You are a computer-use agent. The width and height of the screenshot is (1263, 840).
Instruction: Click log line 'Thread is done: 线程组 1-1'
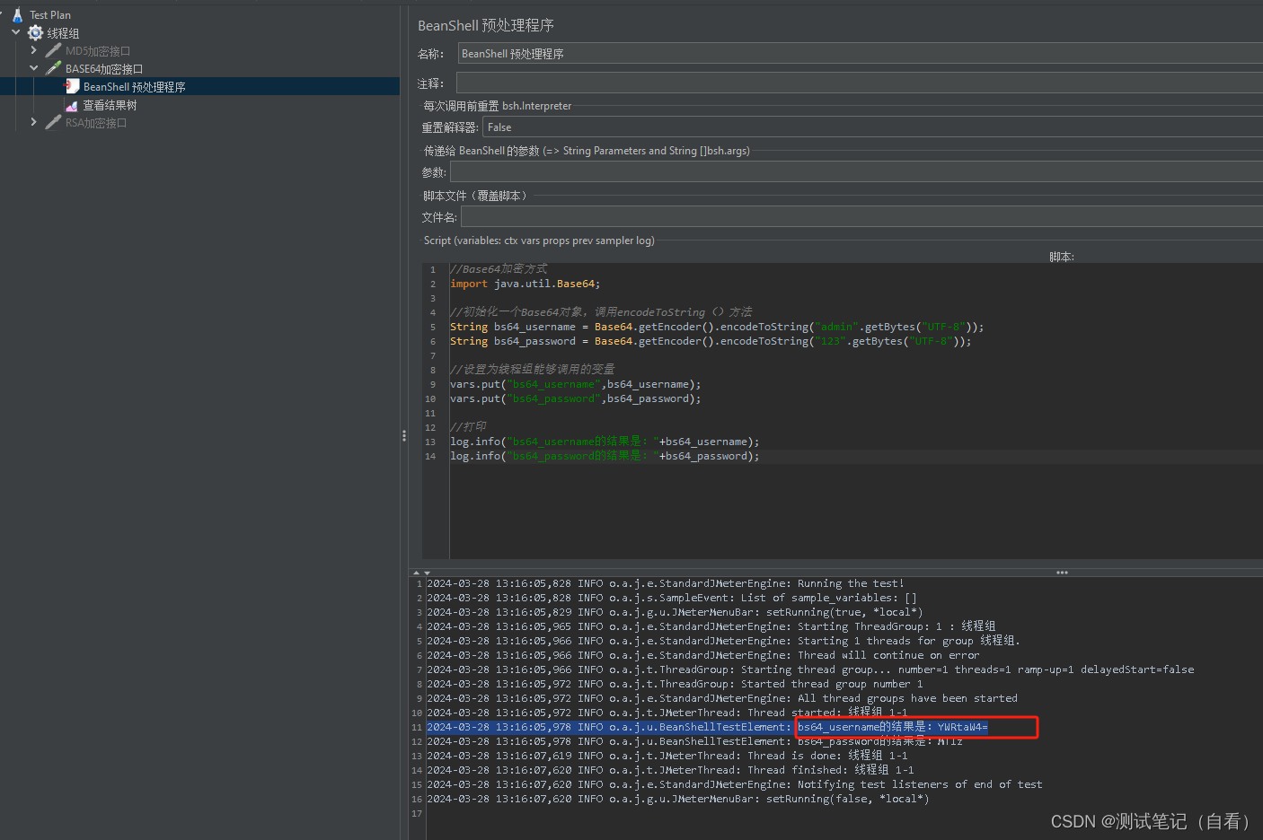pos(667,756)
